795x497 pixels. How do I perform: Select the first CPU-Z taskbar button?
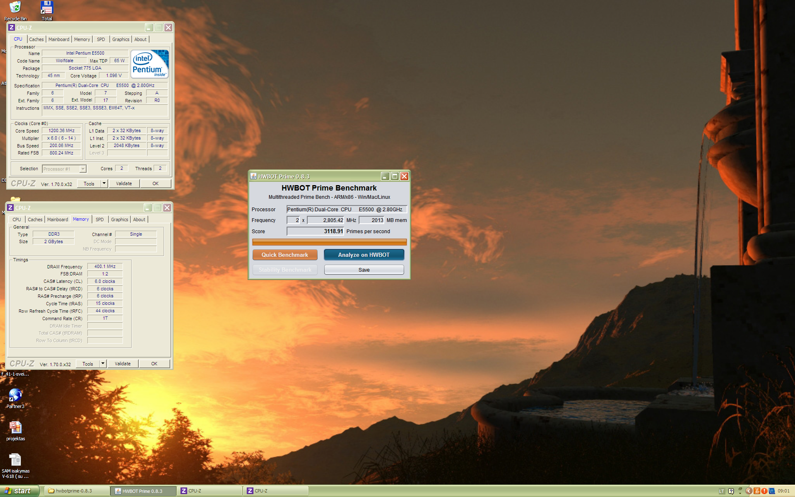[x=209, y=491]
